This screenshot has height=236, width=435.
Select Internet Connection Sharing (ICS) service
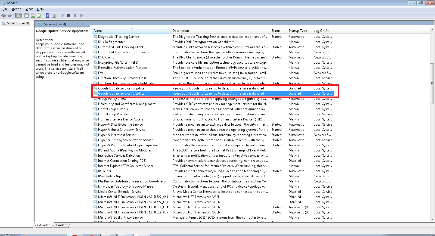122,161
